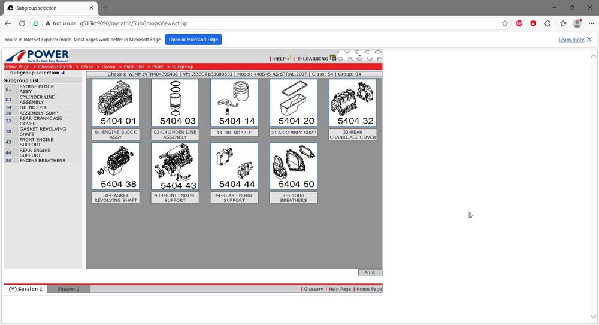Open the browser profile avatar
Image resolution: width=599 pixels, height=325 pixels.
(x=577, y=23)
